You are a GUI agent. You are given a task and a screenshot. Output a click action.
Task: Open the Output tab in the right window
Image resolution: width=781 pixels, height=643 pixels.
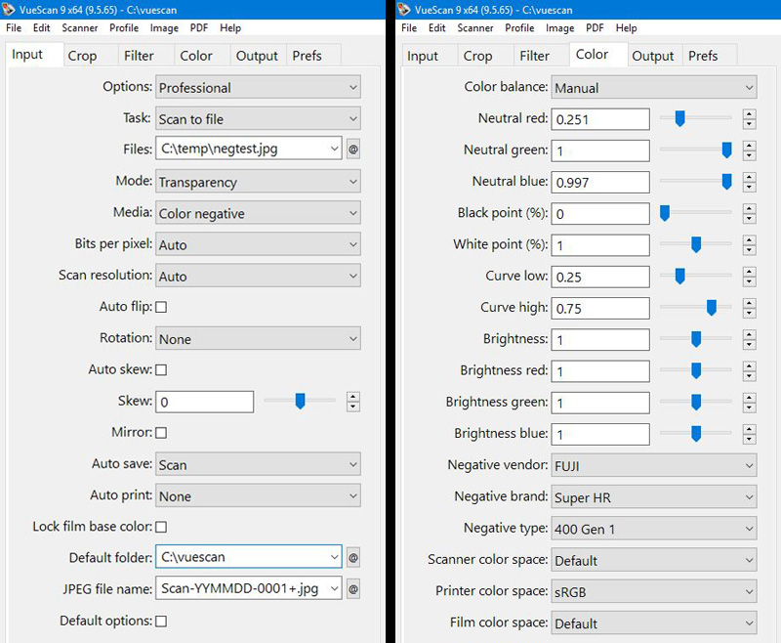click(x=653, y=56)
